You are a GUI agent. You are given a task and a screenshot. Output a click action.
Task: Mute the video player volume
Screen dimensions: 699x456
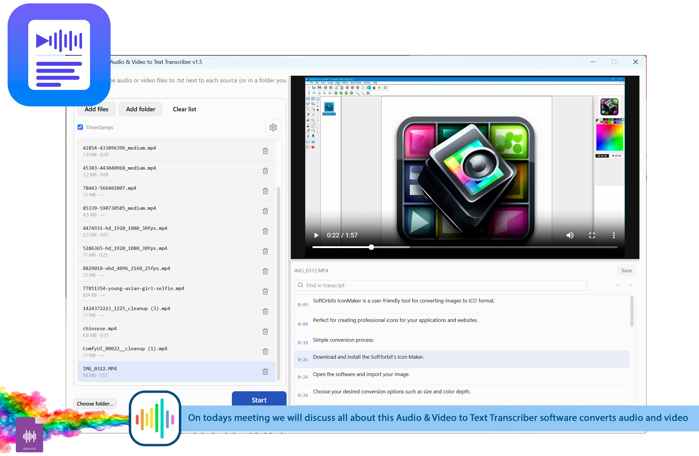pos(570,235)
